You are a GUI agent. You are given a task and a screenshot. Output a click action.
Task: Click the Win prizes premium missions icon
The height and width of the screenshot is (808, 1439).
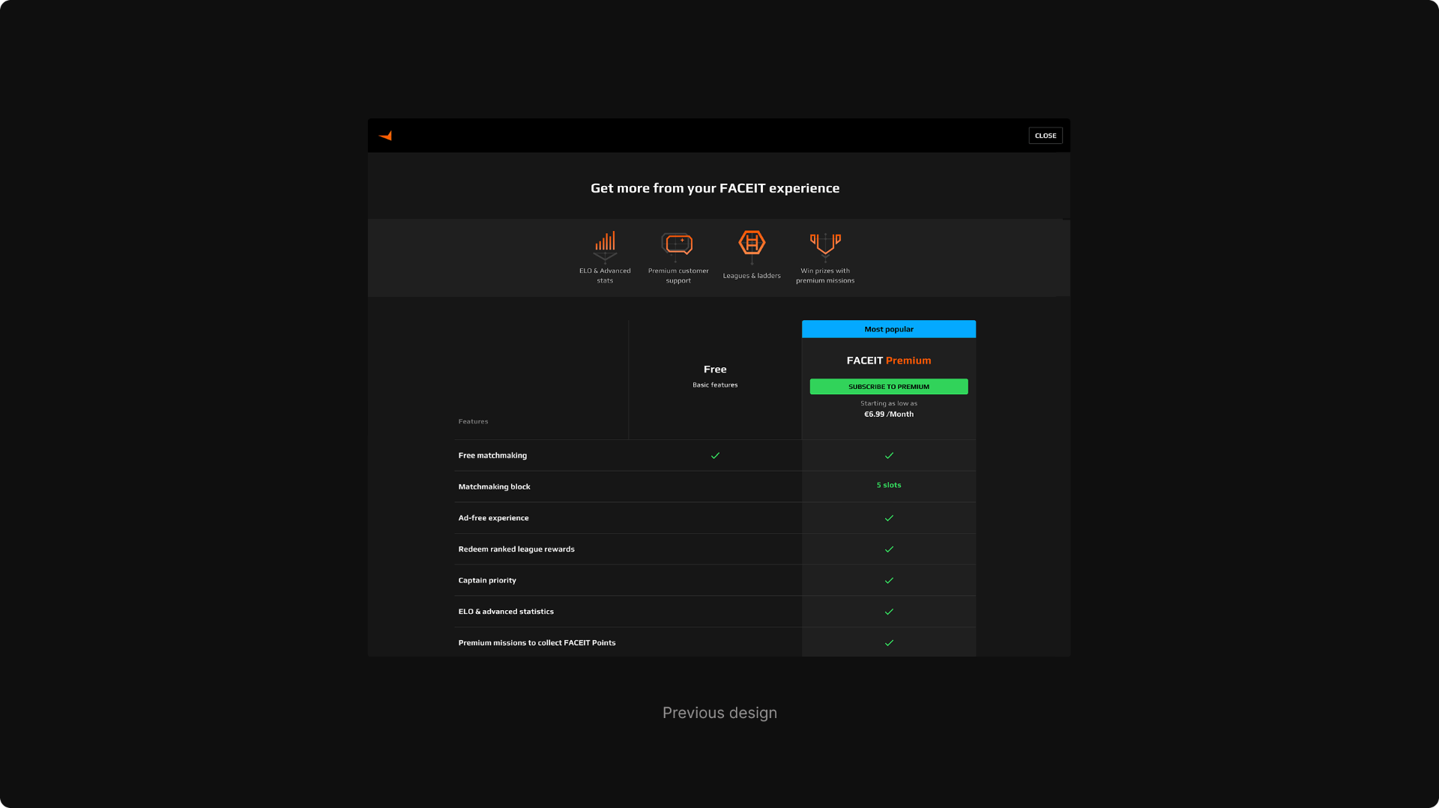click(x=825, y=244)
